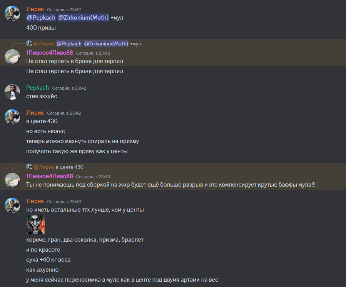Click username 1Пивное4Пиво88 at 23:43

(50, 176)
